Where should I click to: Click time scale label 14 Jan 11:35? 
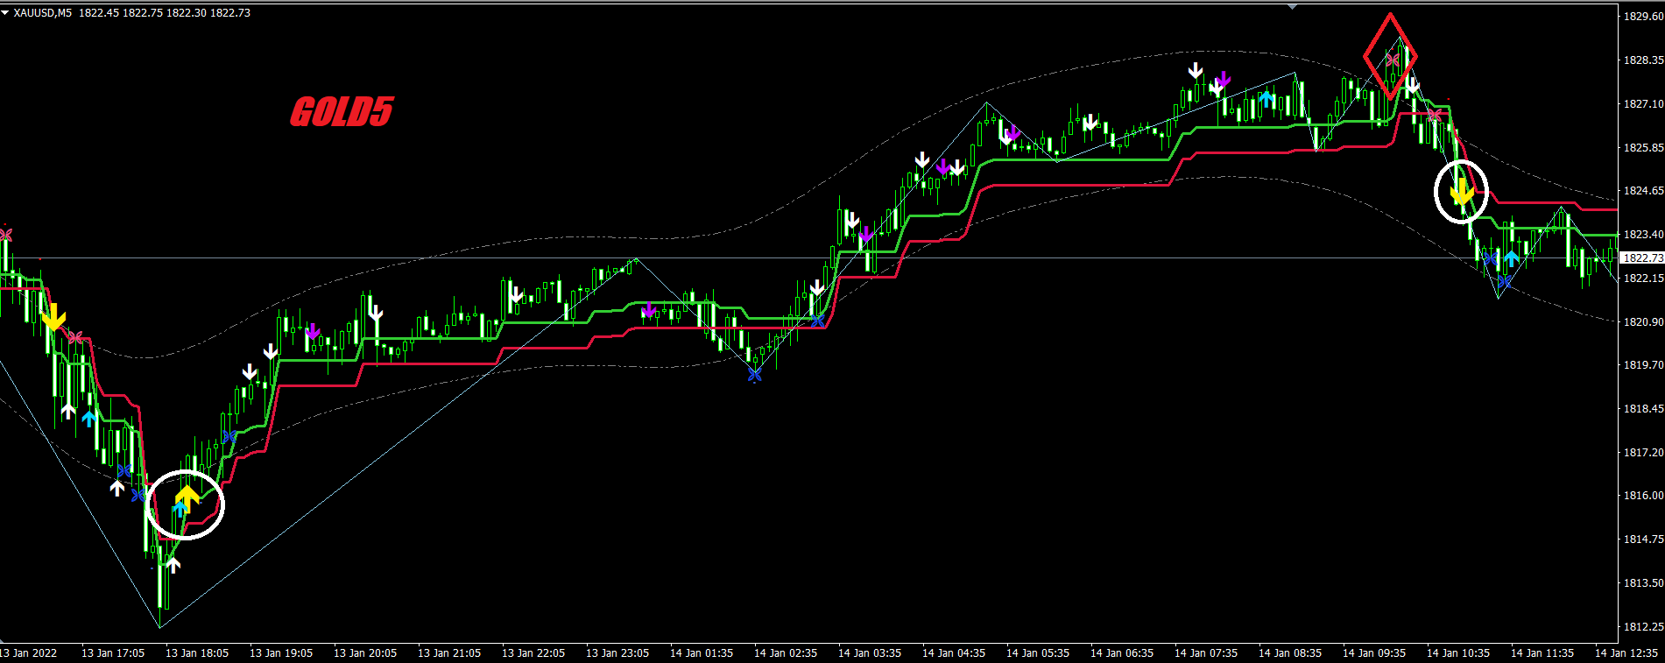pos(1542,653)
